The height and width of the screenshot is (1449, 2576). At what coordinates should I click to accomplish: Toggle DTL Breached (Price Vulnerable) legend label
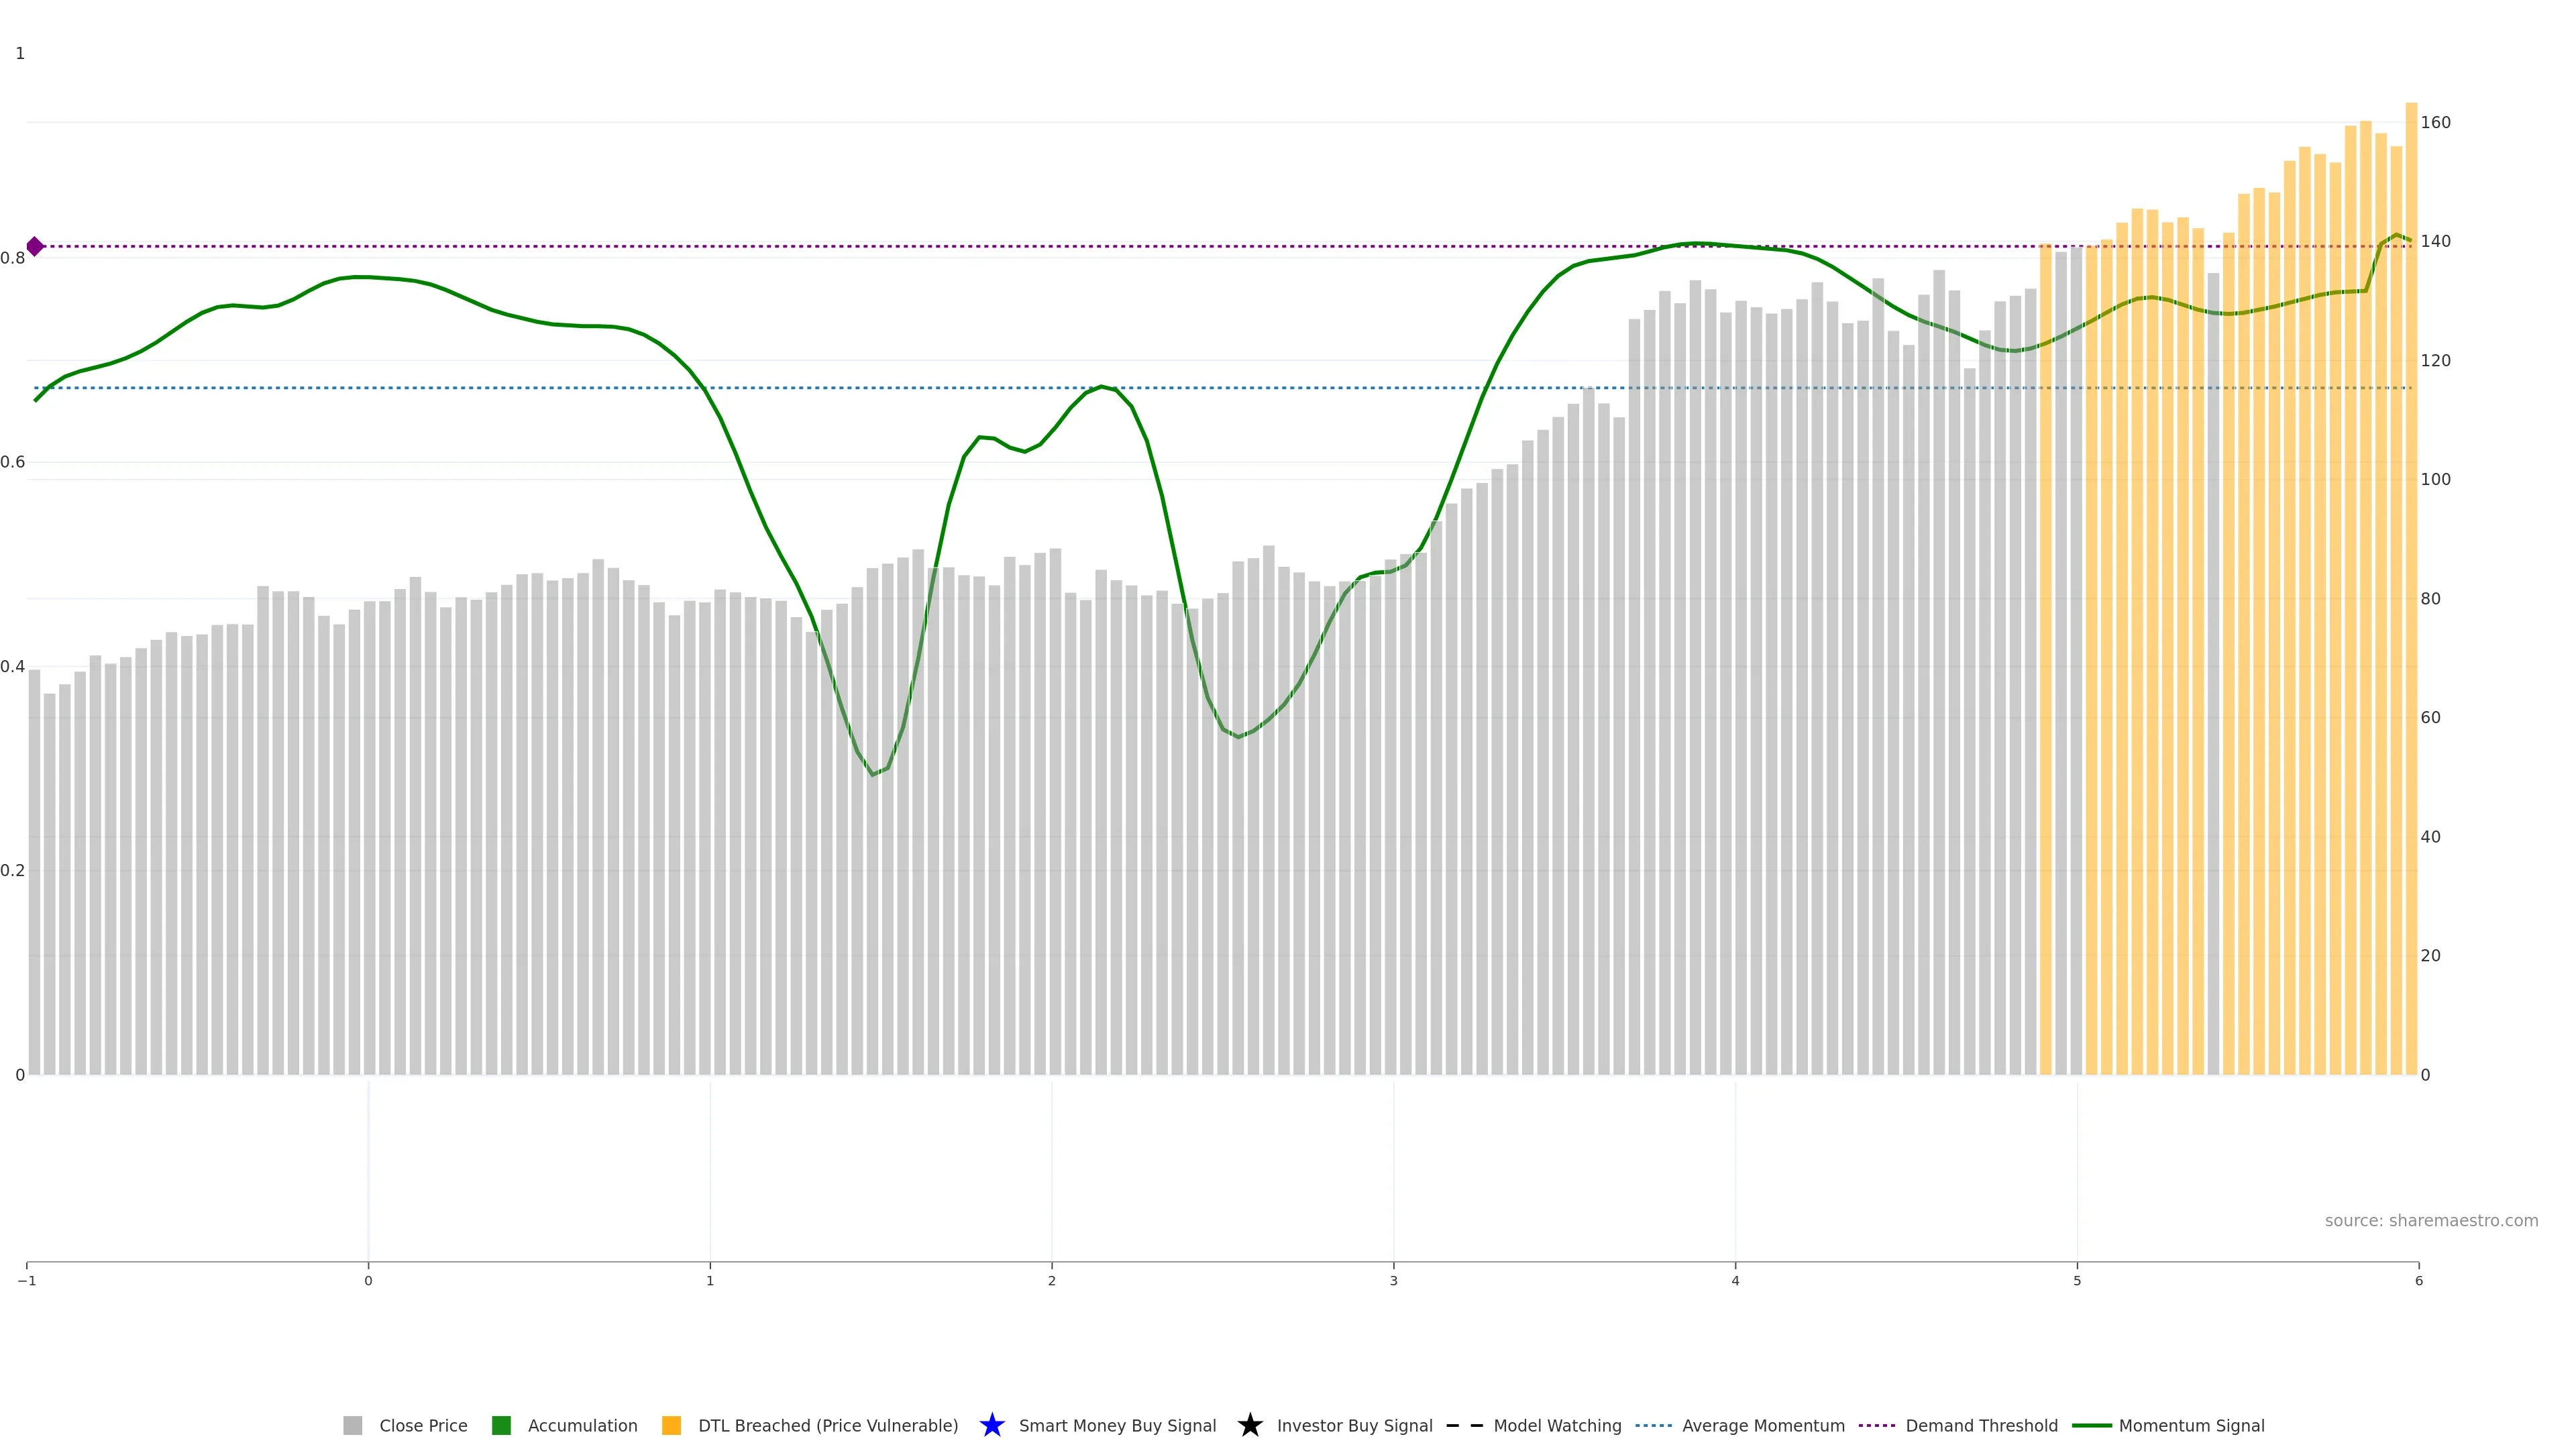click(x=828, y=1425)
